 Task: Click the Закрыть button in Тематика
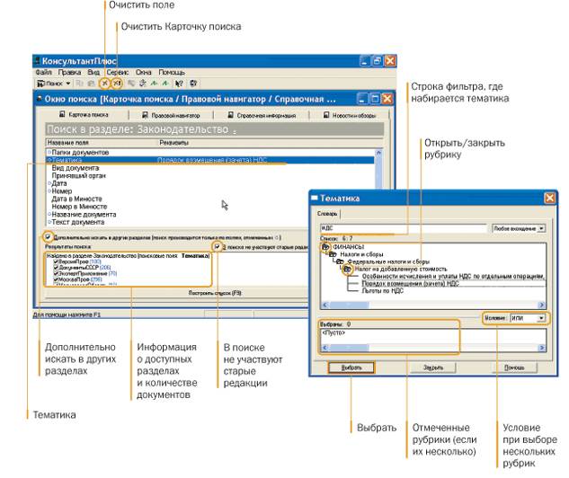(433, 367)
